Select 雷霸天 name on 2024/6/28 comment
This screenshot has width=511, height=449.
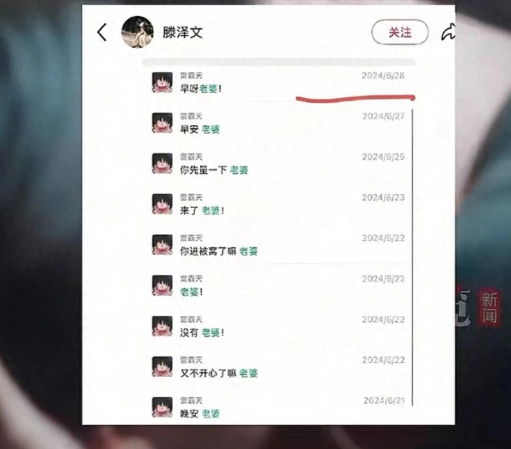(192, 76)
